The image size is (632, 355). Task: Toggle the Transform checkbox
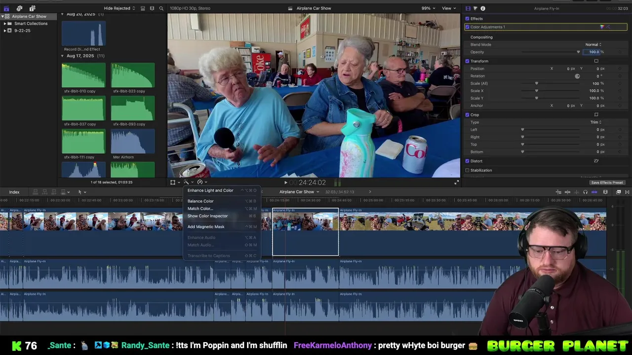(467, 61)
